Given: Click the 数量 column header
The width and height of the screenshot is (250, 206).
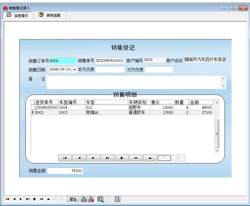Looking at the screenshot, I should 182,102.
